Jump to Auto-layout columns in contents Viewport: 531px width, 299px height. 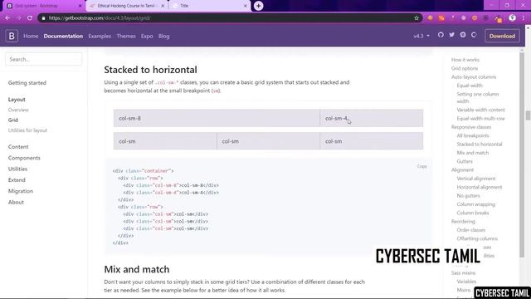click(x=474, y=77)
